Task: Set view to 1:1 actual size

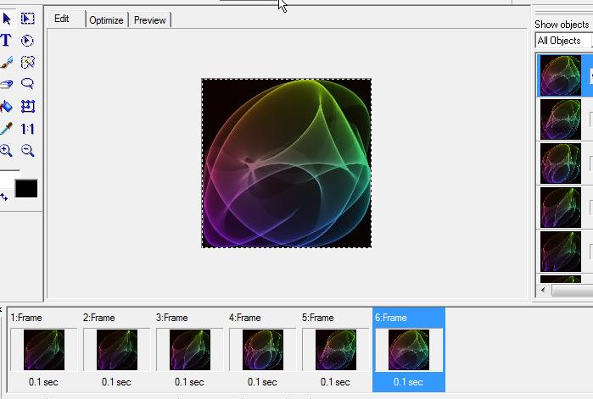Action: click(28, 129)
